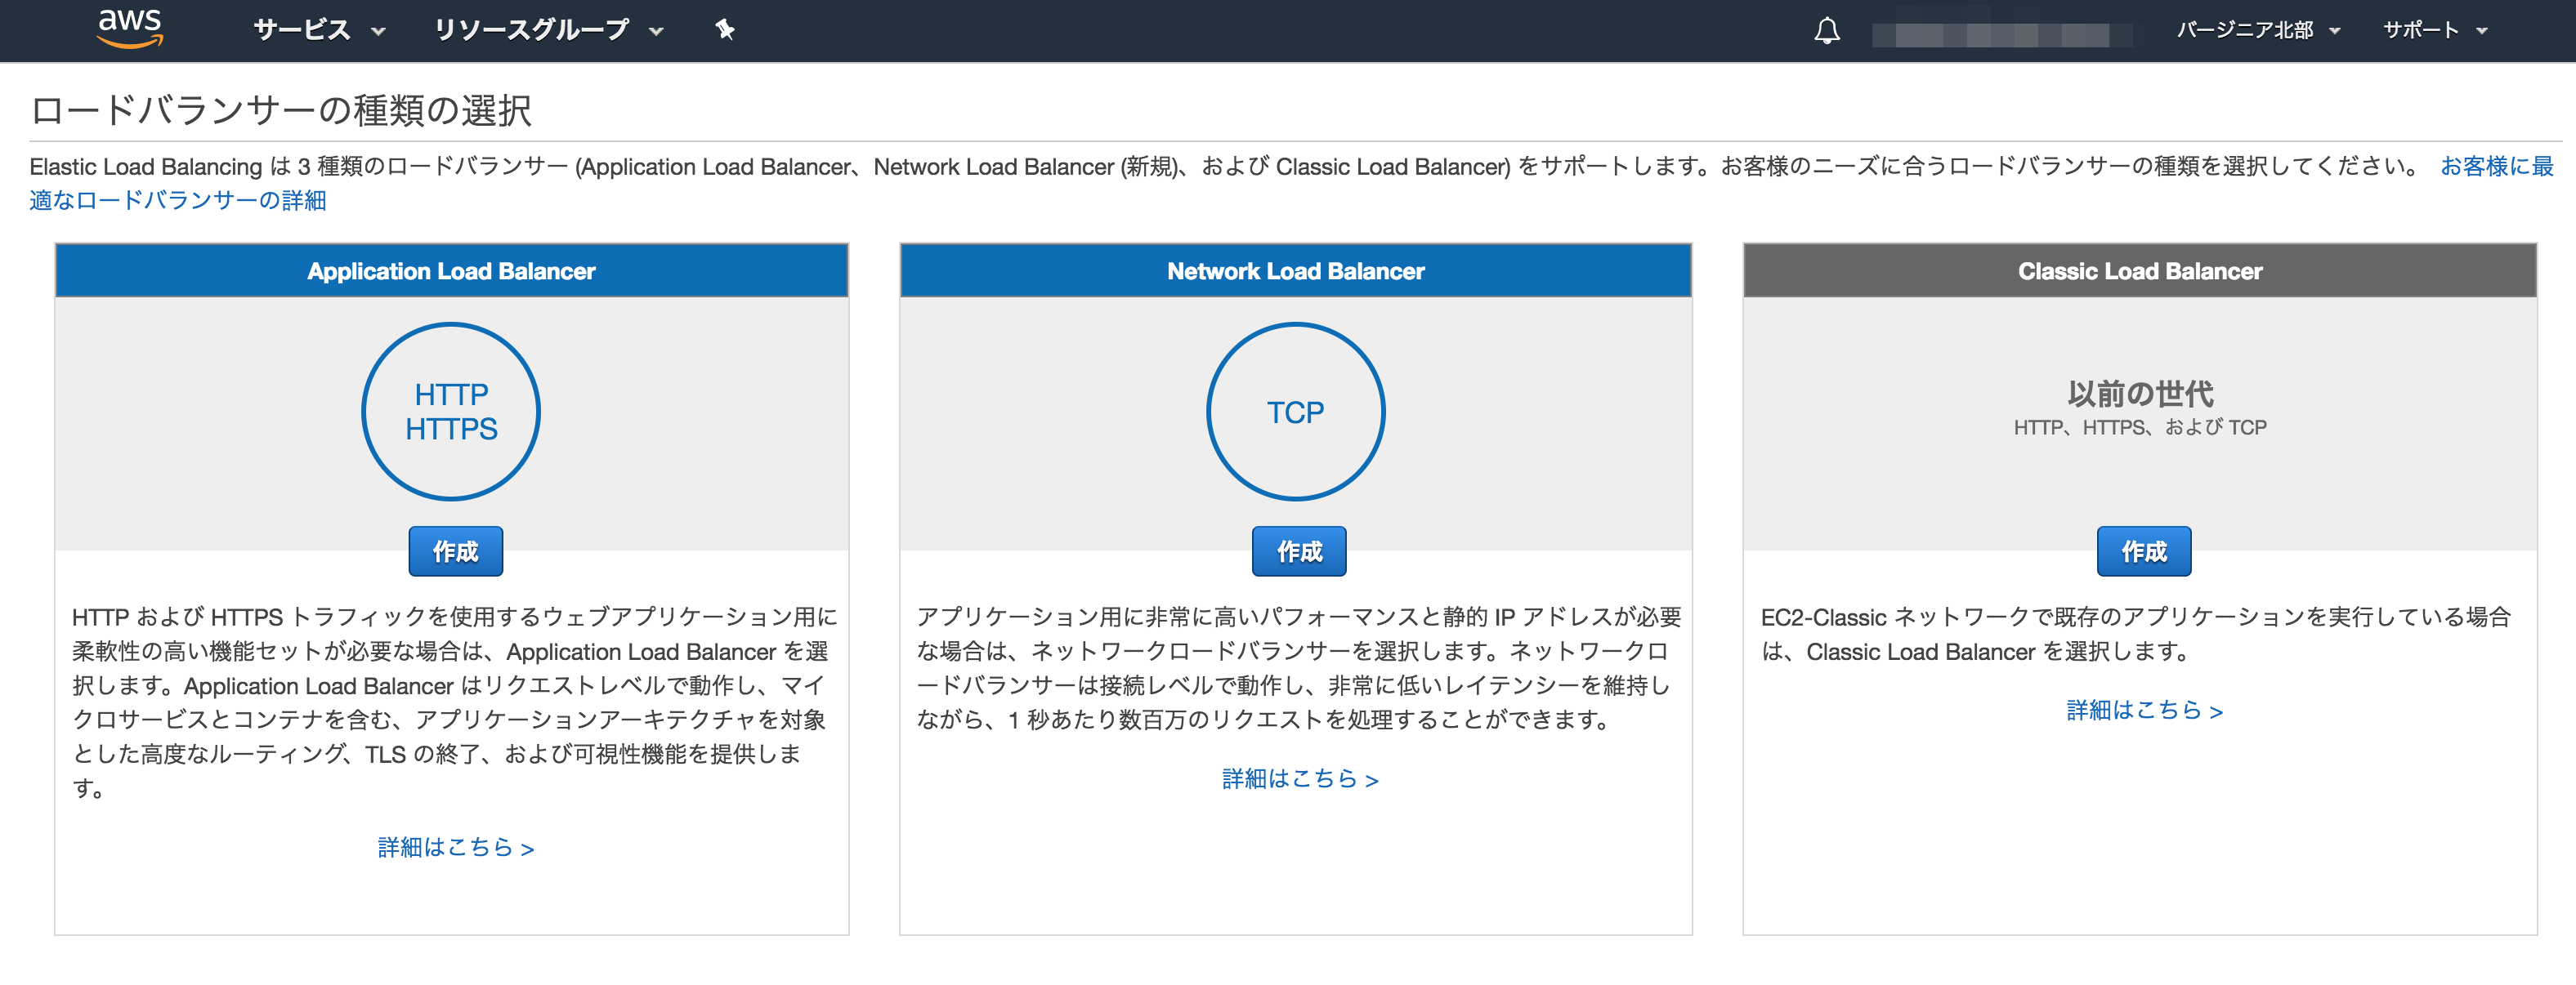Expand the リソースグループ dropdown chevron
The width and height of the screenshot is (2576, 985).
click(x=656, y=31)
